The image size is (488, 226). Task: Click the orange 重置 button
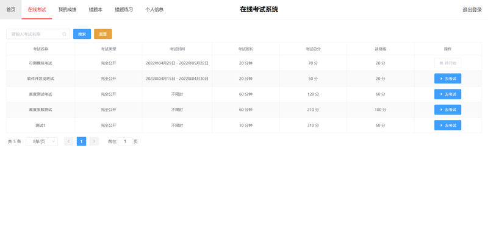click(102, 34)
